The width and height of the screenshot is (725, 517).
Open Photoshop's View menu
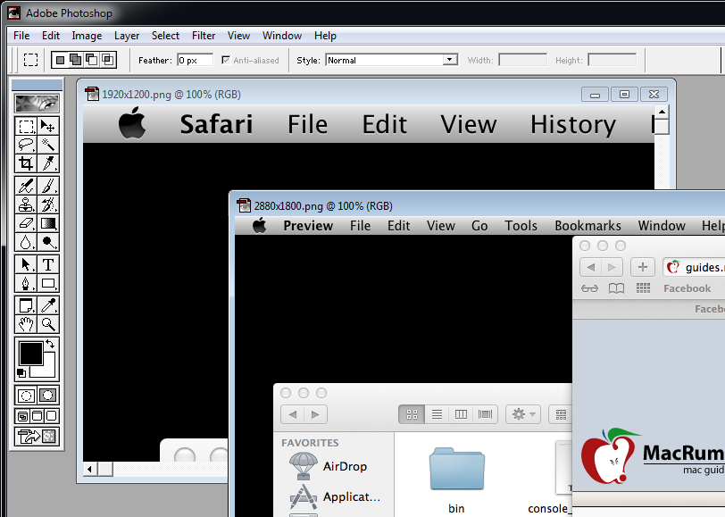tap(238, 36)
